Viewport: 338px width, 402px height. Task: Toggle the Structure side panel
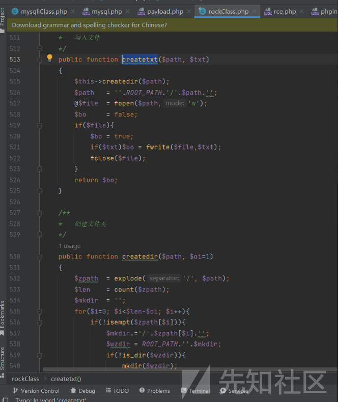(3, 360)
